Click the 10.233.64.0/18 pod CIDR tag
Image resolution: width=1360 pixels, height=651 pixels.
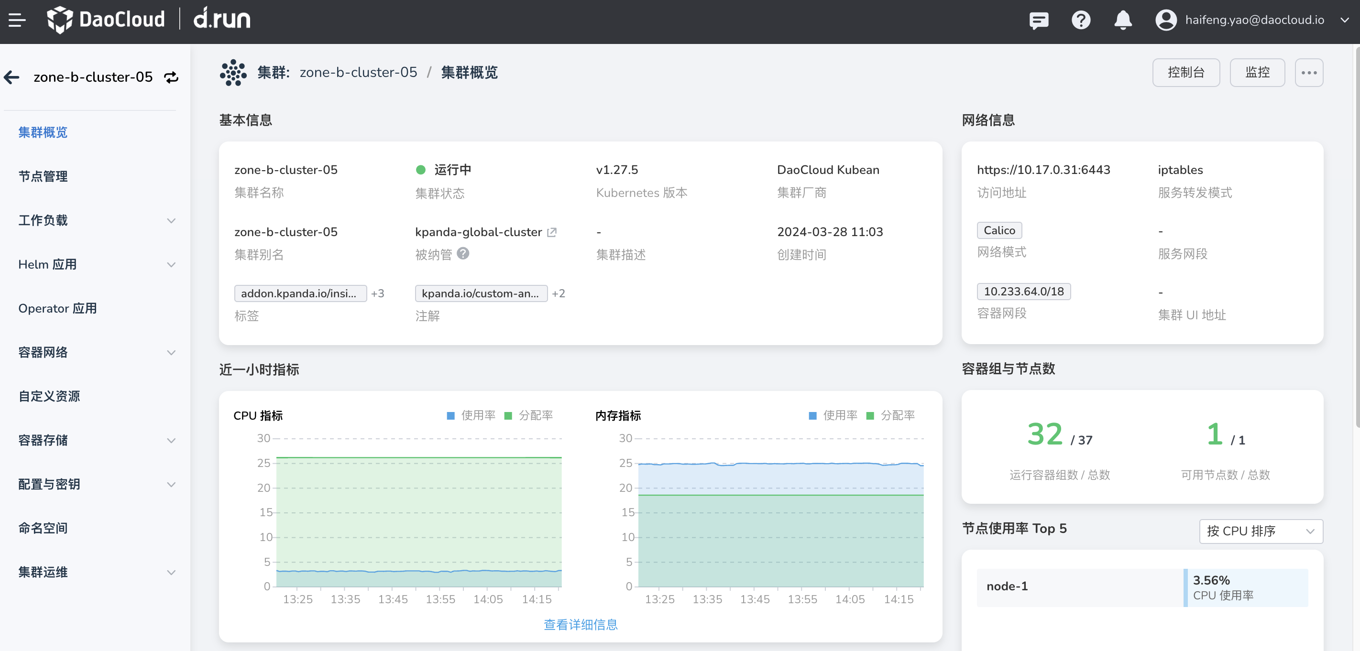(1024, 291)
